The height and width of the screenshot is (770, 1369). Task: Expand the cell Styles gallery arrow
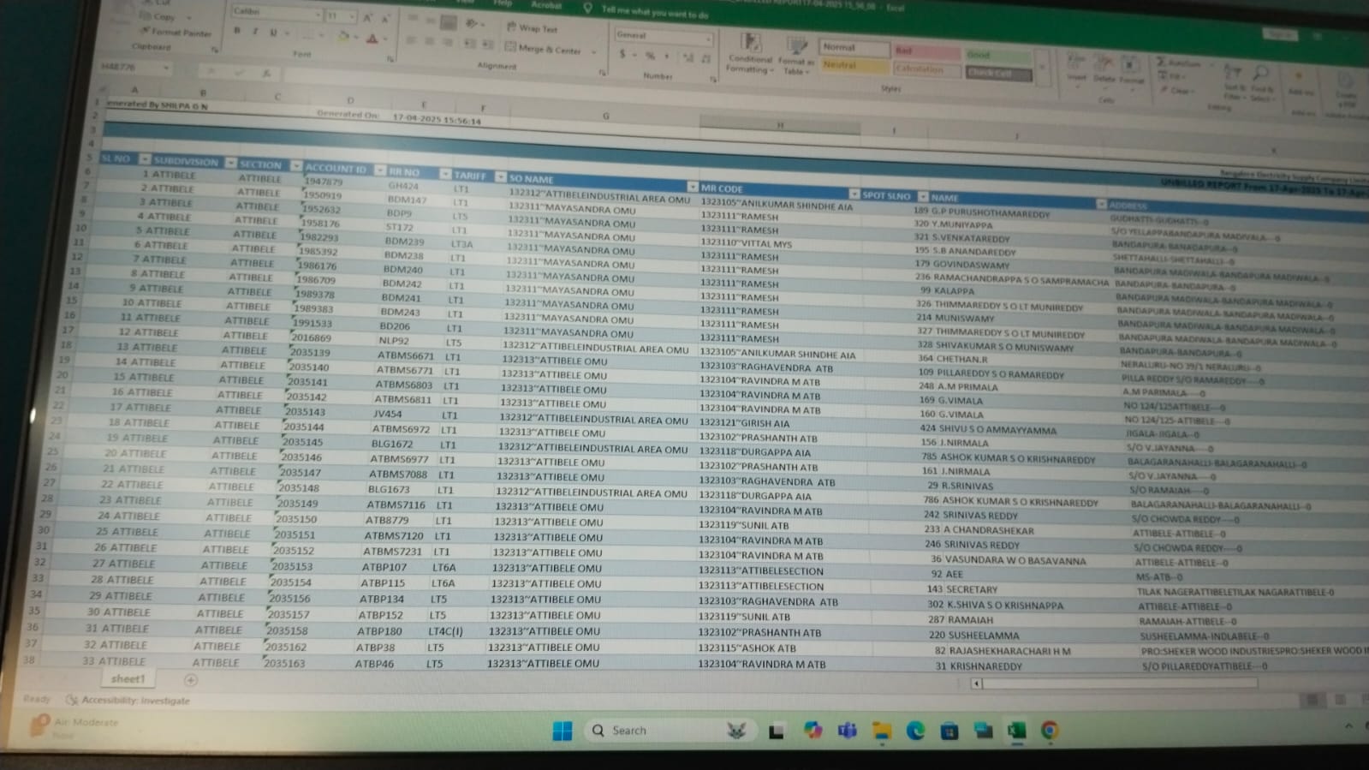1042,68
